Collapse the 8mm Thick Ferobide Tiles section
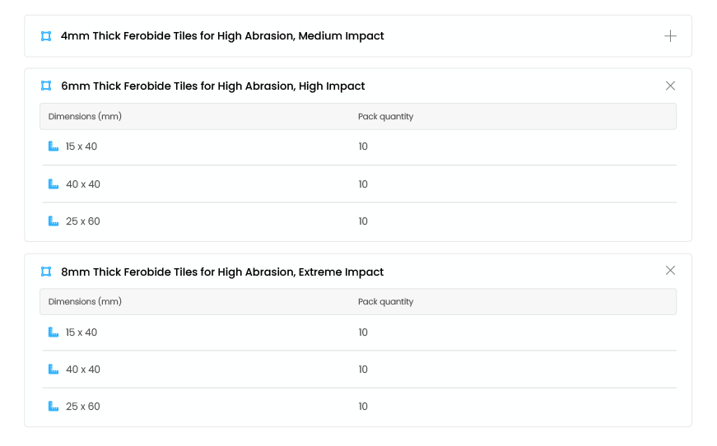 (x=670, y=271)
